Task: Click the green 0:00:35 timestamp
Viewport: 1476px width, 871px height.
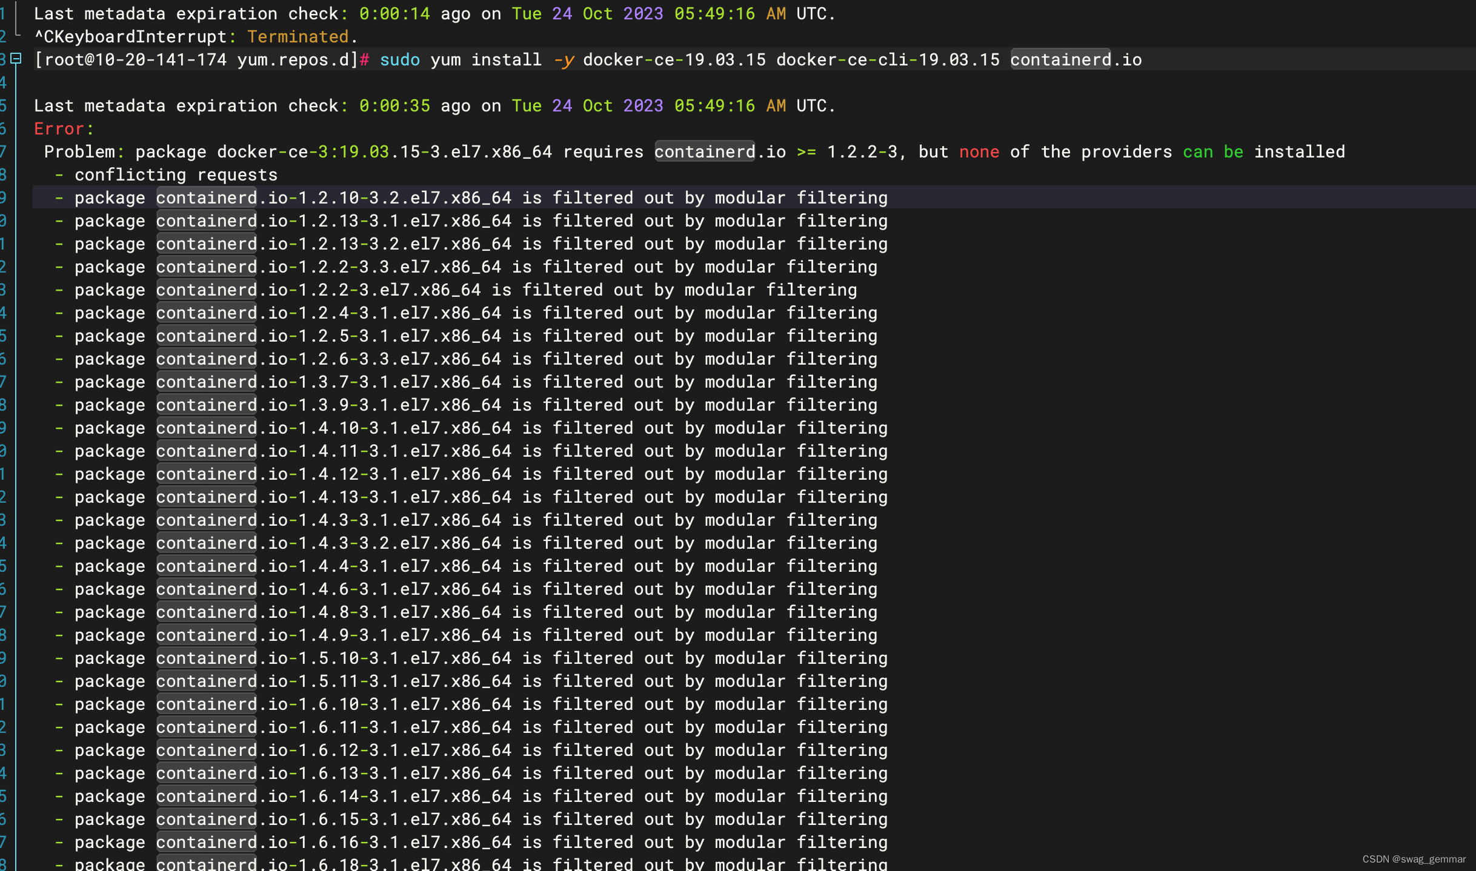Action: coord(394,105)
